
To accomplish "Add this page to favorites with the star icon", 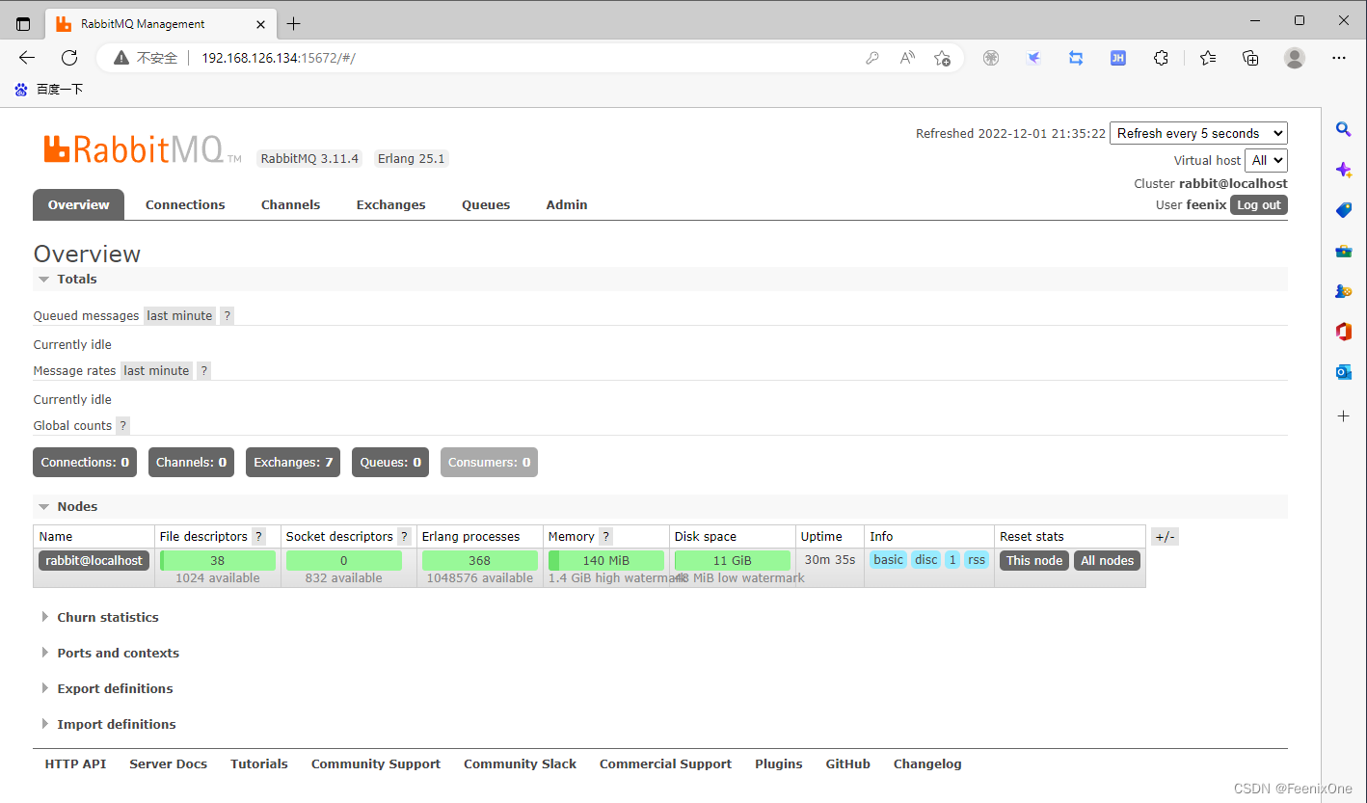I will pos(943,58).
